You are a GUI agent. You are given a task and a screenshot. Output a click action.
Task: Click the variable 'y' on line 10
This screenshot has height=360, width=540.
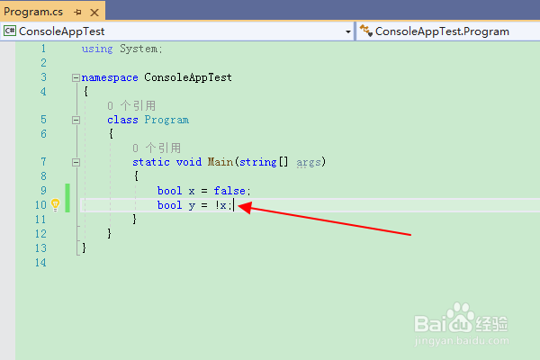point(192,206)
